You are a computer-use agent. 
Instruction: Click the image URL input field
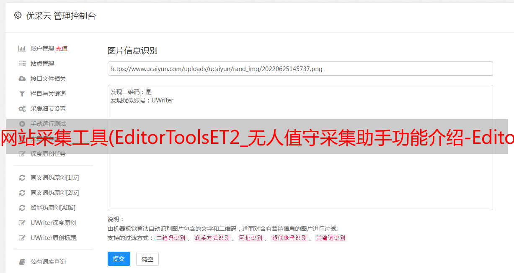coord(300,69)
